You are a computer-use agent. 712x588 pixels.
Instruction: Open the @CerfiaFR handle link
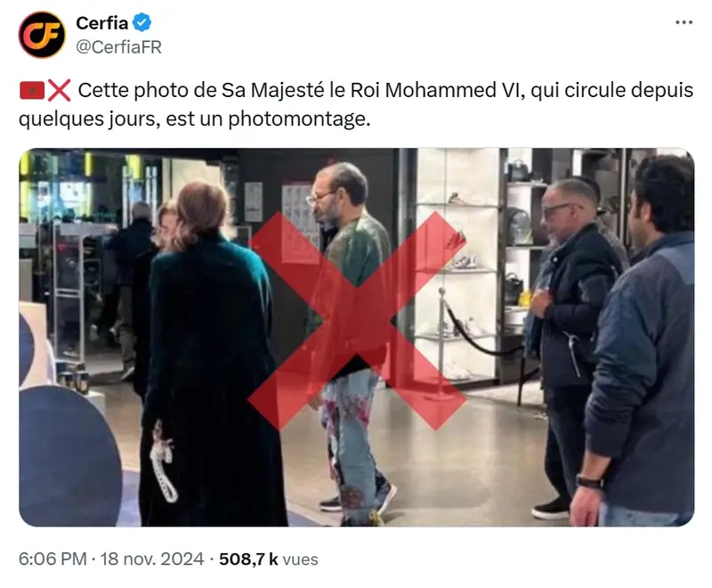[x=118, y=47]
